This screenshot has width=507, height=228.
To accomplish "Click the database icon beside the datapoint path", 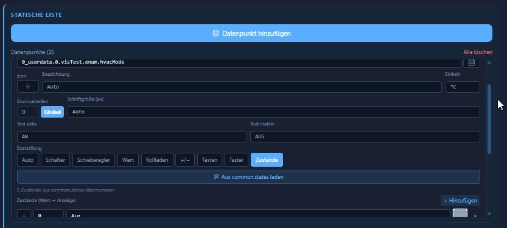I will pos(472,62).
